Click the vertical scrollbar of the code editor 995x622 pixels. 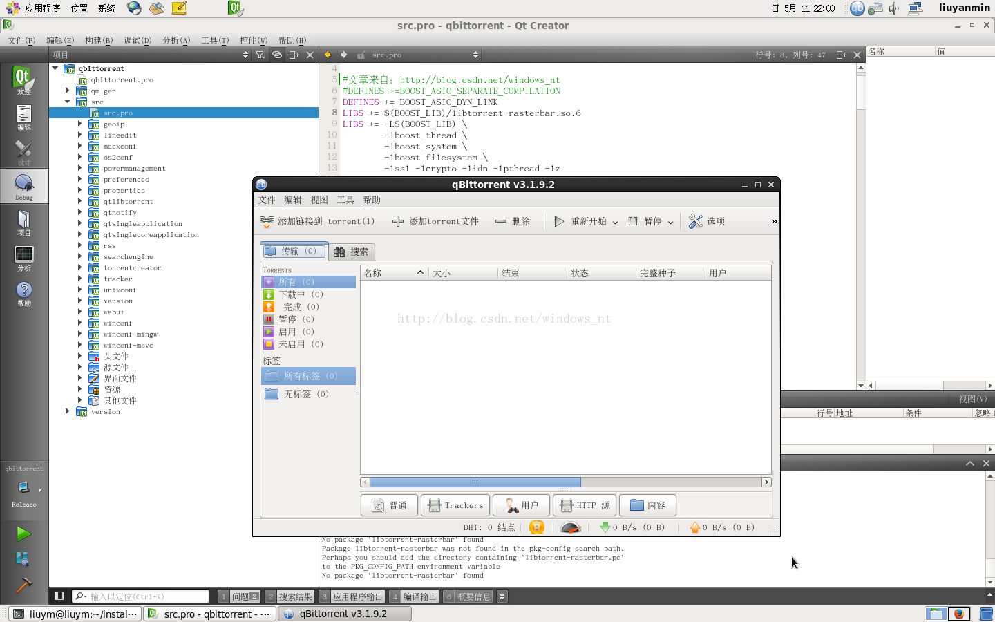tap(861, 227)
